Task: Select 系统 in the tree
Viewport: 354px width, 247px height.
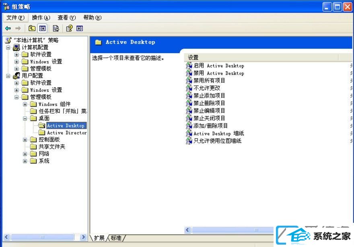Action: pos(44,161)
